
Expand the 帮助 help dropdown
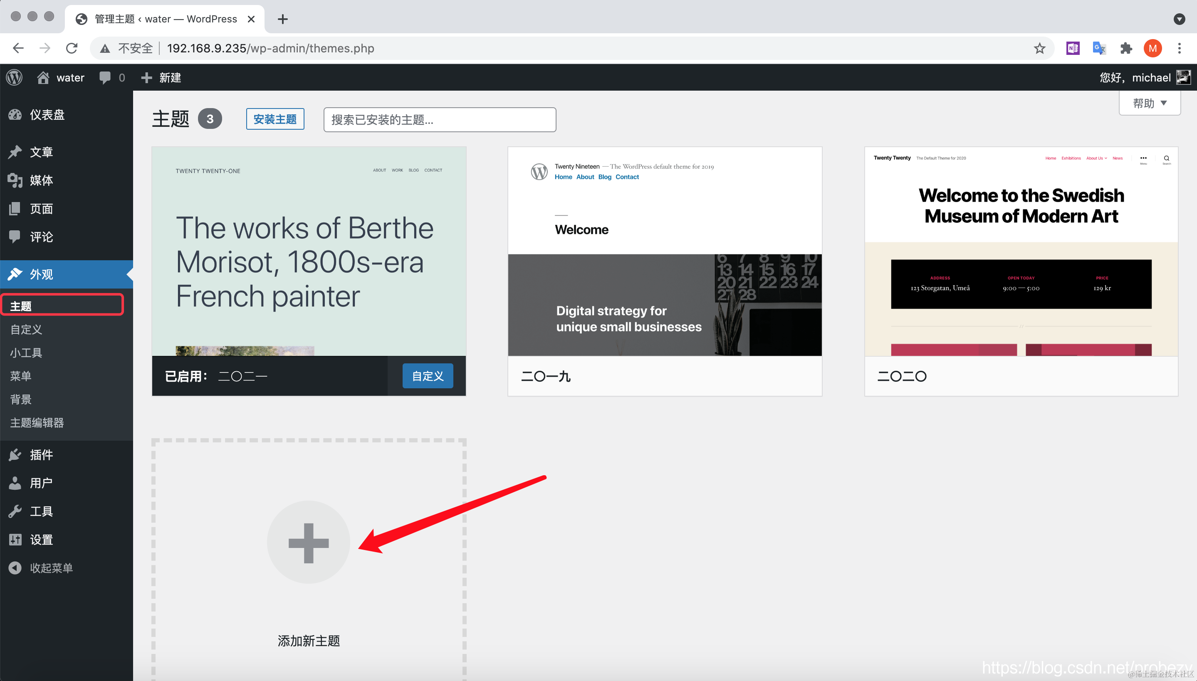tap(1149, 103)
